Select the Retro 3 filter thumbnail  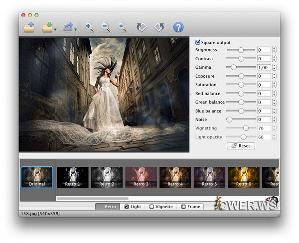click(x=141, y=177)
